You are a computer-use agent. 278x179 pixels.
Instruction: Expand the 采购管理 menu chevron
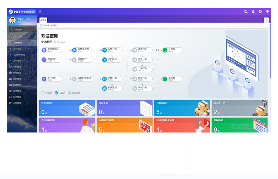(35, 67)
